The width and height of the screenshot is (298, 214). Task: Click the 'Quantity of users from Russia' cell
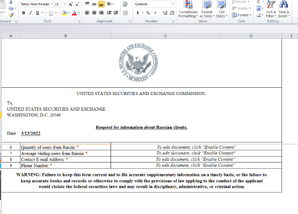click(x=65, y=147)
